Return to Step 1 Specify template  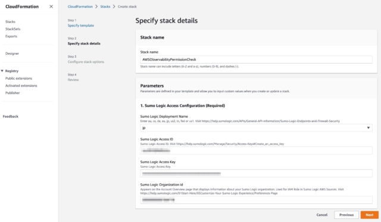point(81,25)
